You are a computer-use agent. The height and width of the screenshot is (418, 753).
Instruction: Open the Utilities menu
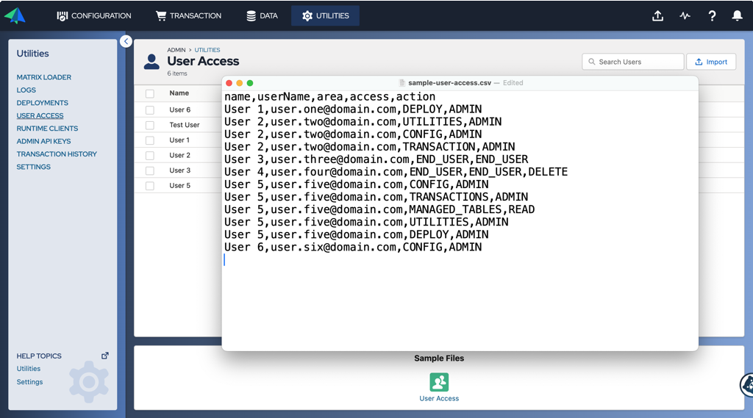coord(325,16)
